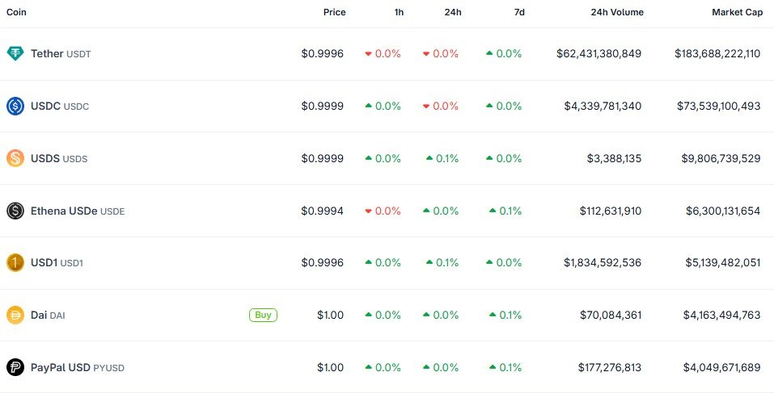Sort by Coin column header
The image size is (774, 393).
tap(17, 12)
